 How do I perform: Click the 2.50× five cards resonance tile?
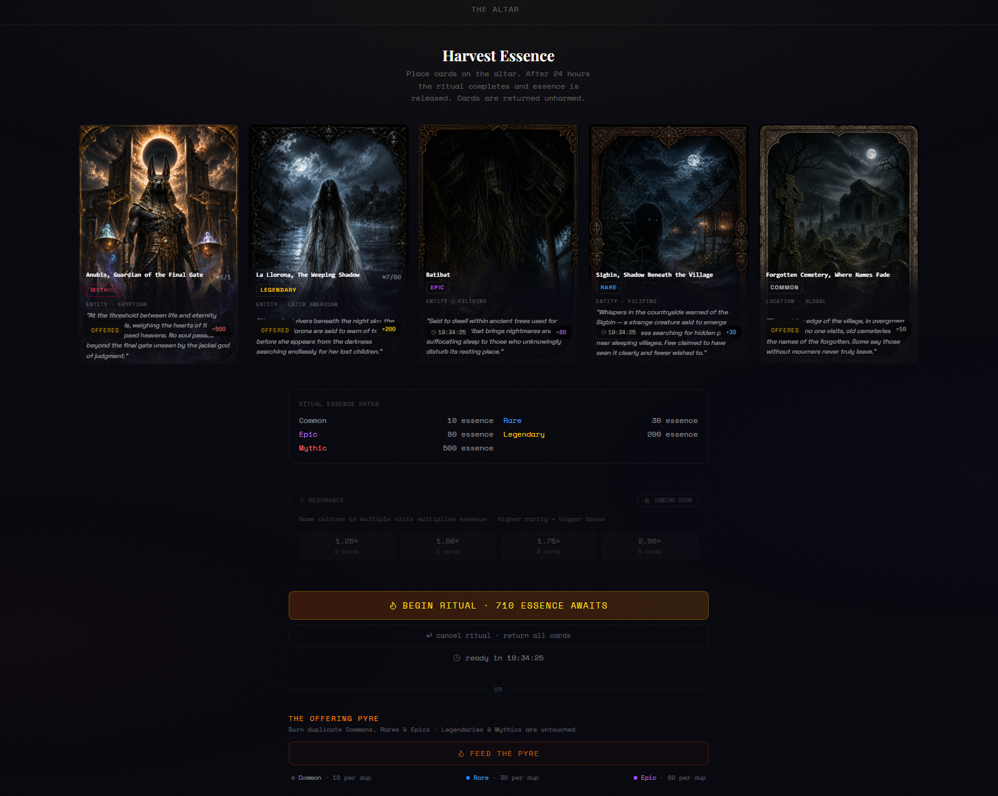pyautogui.click(x=650, y=545)
